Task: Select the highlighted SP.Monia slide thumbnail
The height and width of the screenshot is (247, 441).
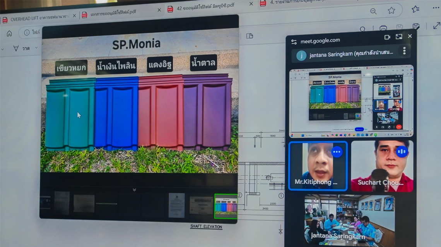Action: pos(226,206)
